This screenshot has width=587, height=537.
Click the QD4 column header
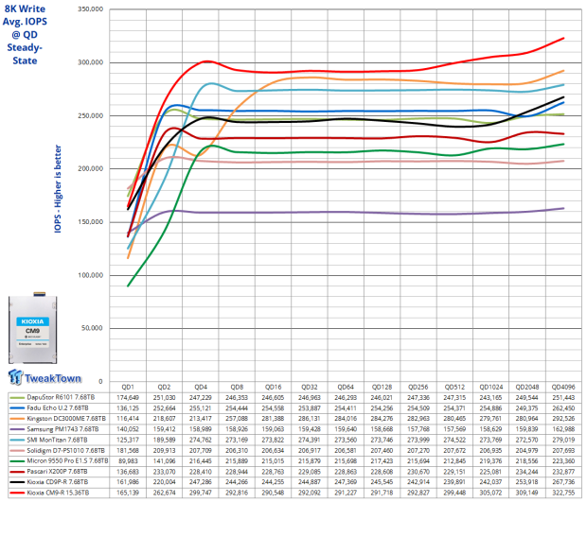pos(201,387)
